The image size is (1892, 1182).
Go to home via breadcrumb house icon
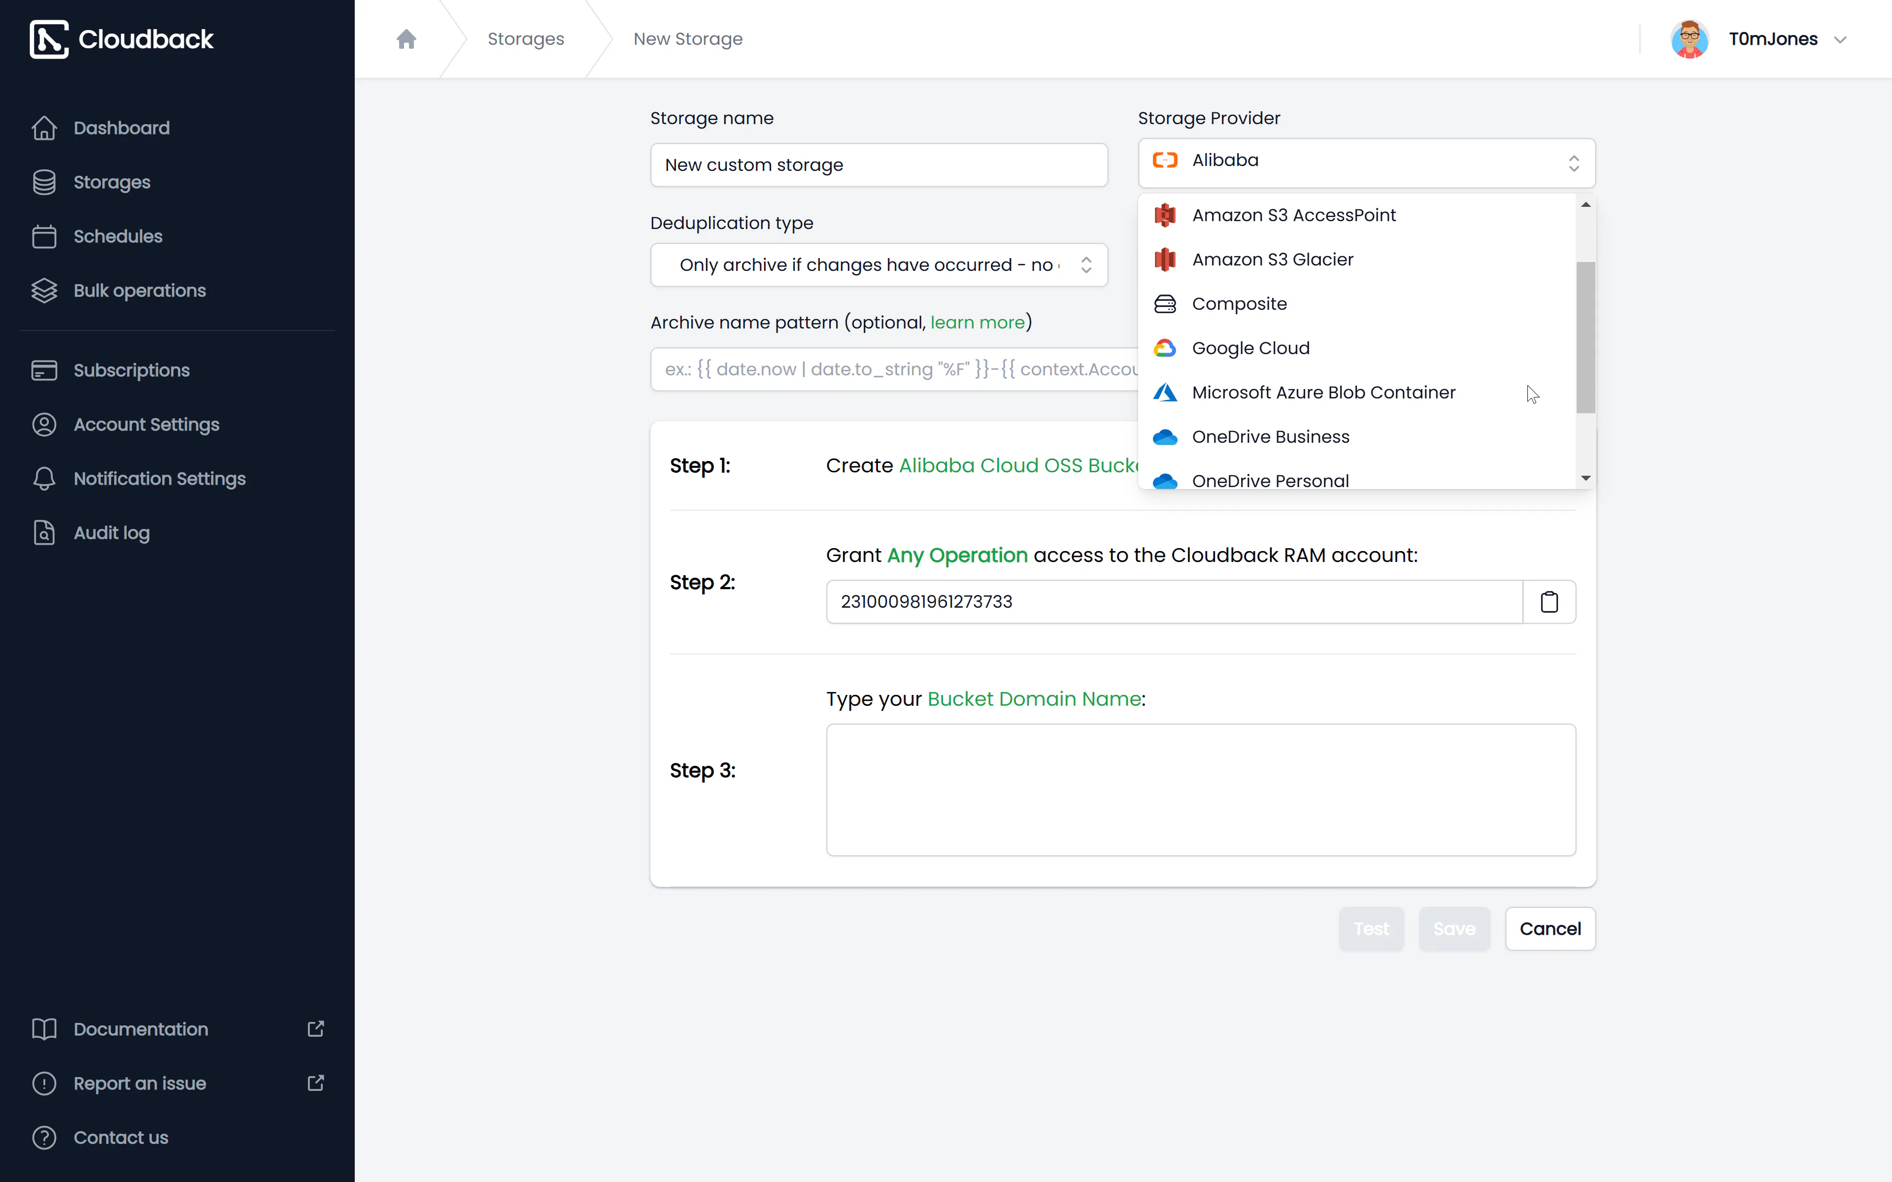406,39
